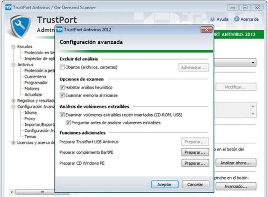Image resolution: width=268 pixels, height=197 pixels.
Task: Open the Motores section
Action: tap(32, 88)
